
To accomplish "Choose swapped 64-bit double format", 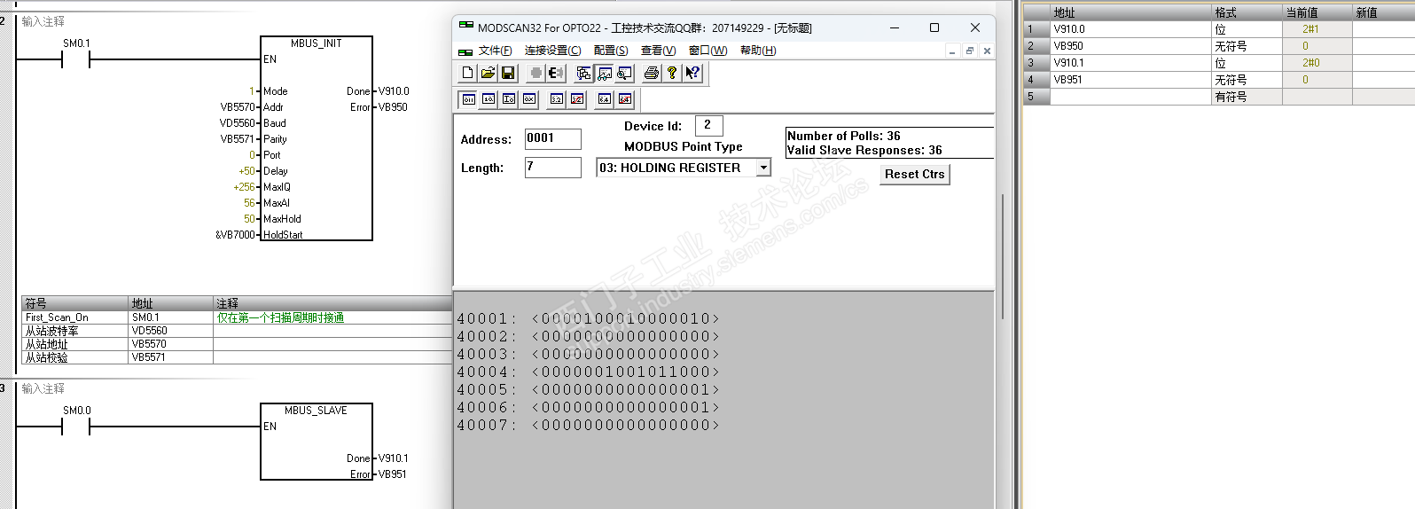I will coord(625,99).
